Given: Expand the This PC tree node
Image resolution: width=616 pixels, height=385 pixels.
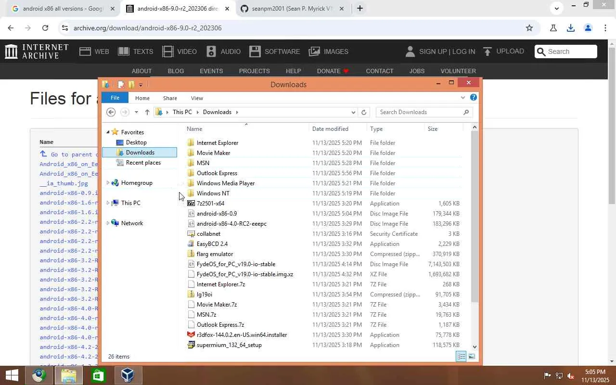Looking at the screenshot, I should coord(108,203).
